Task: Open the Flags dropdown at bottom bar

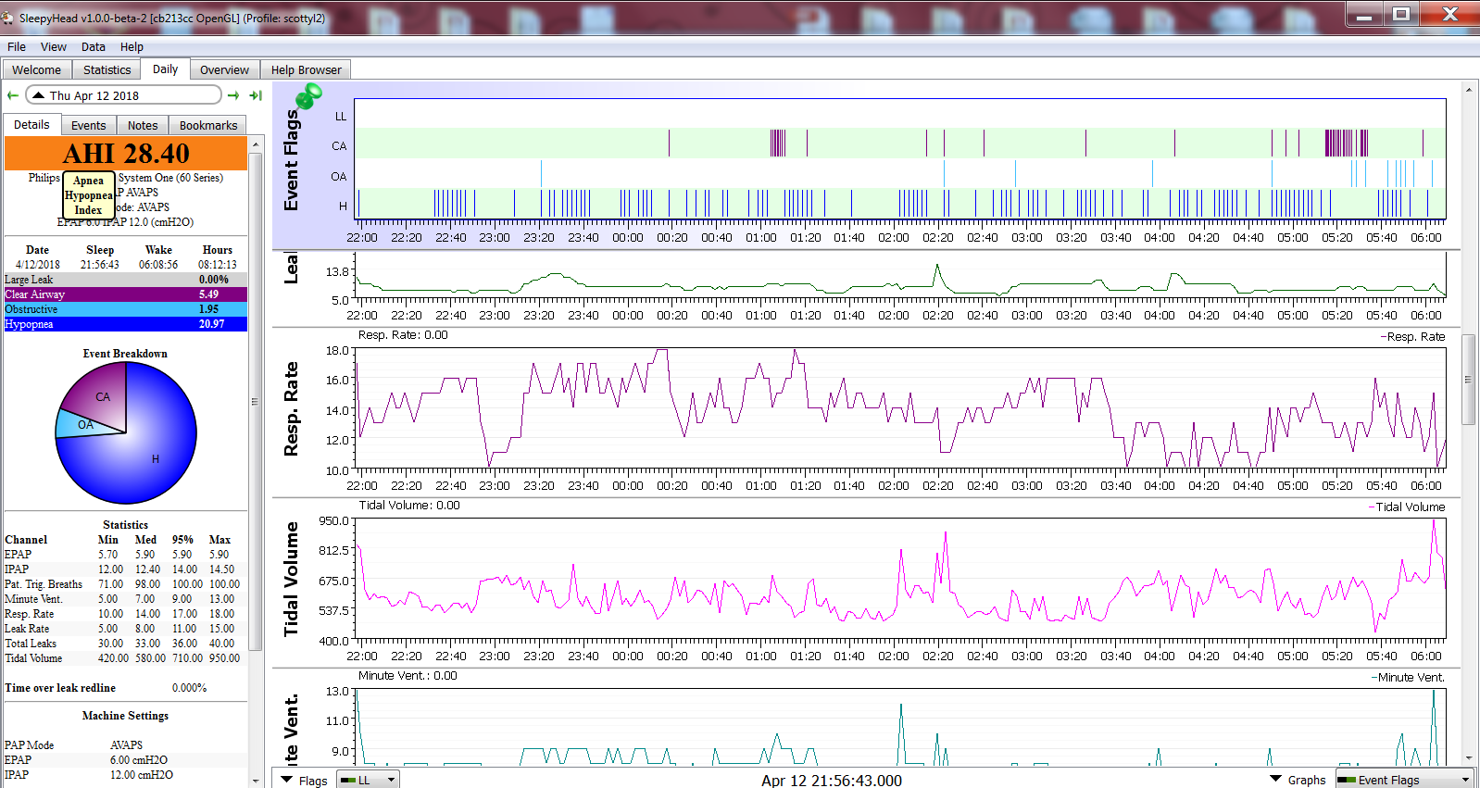Action: tap(304, 780)
